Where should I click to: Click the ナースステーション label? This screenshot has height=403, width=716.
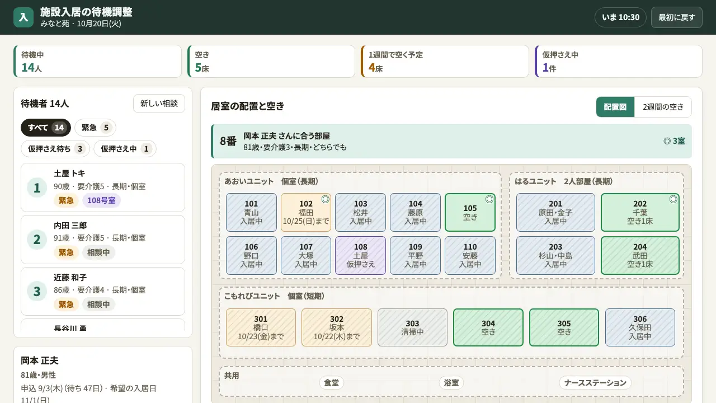pos(595,383)
